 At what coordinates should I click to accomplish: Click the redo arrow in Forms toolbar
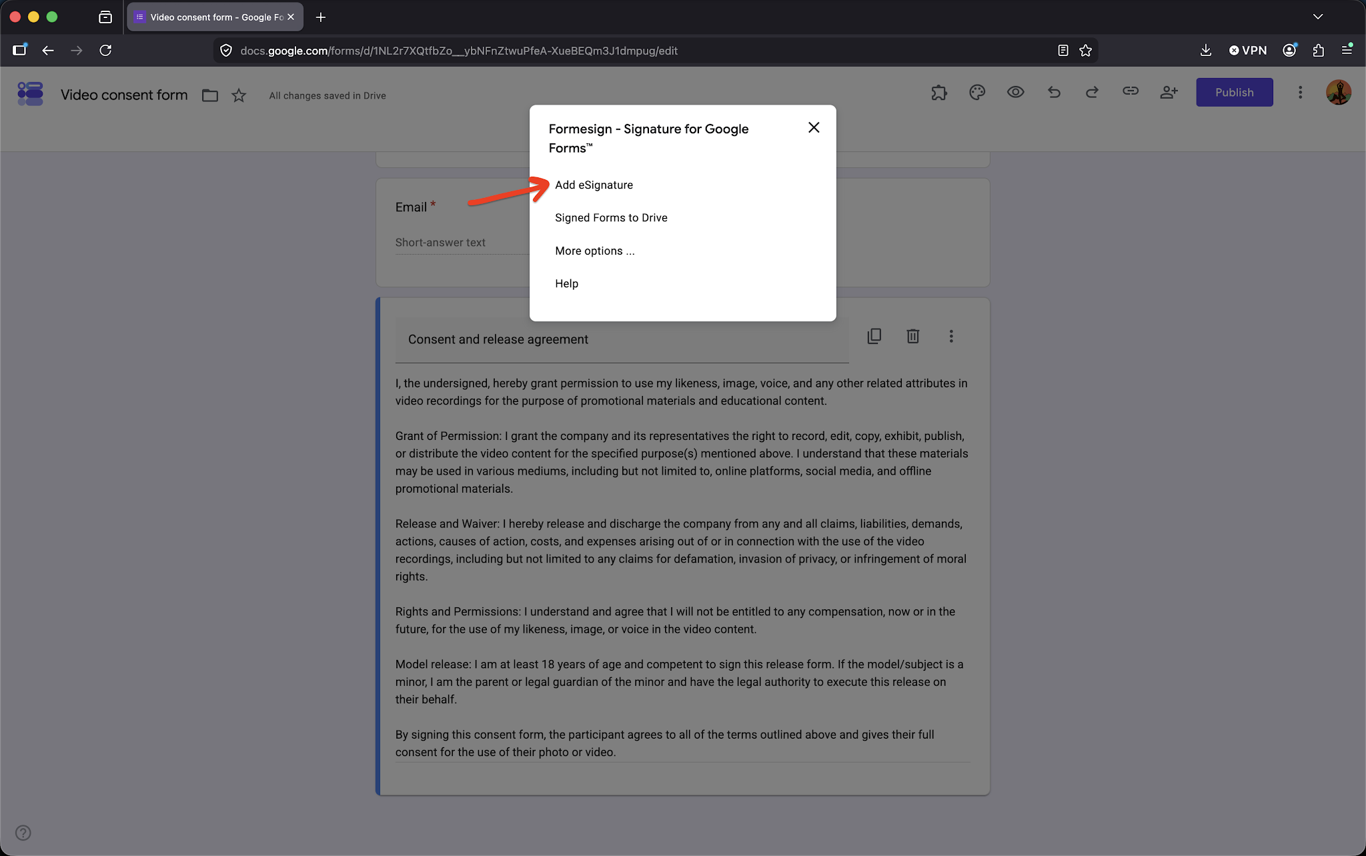point(1092,93)
